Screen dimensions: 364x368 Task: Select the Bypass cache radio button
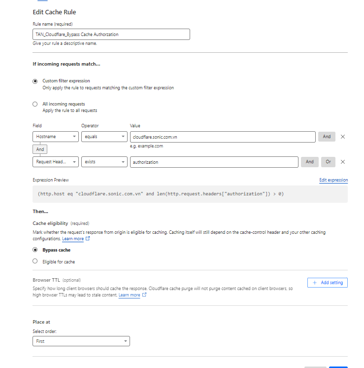[x=35, y=250]
